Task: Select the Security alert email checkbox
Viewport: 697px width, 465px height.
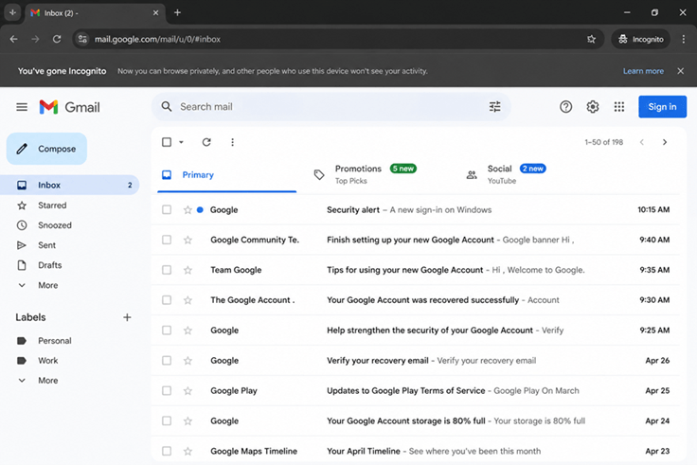Action: [x=167, y=210]
